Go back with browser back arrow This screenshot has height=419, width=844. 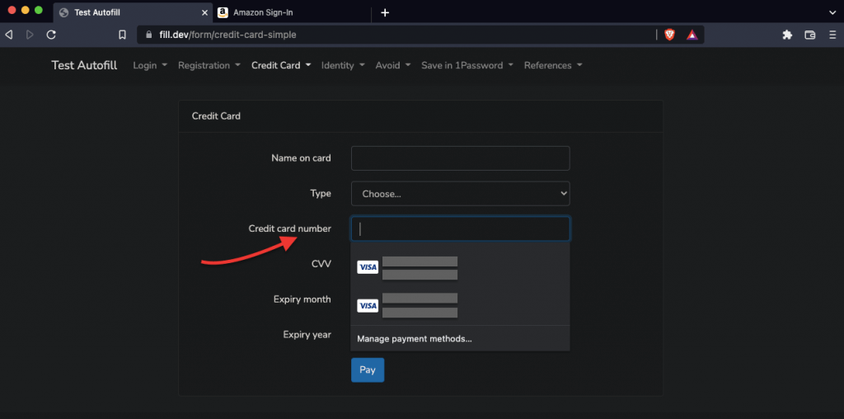pyautogui.click(x=8, y=35)
